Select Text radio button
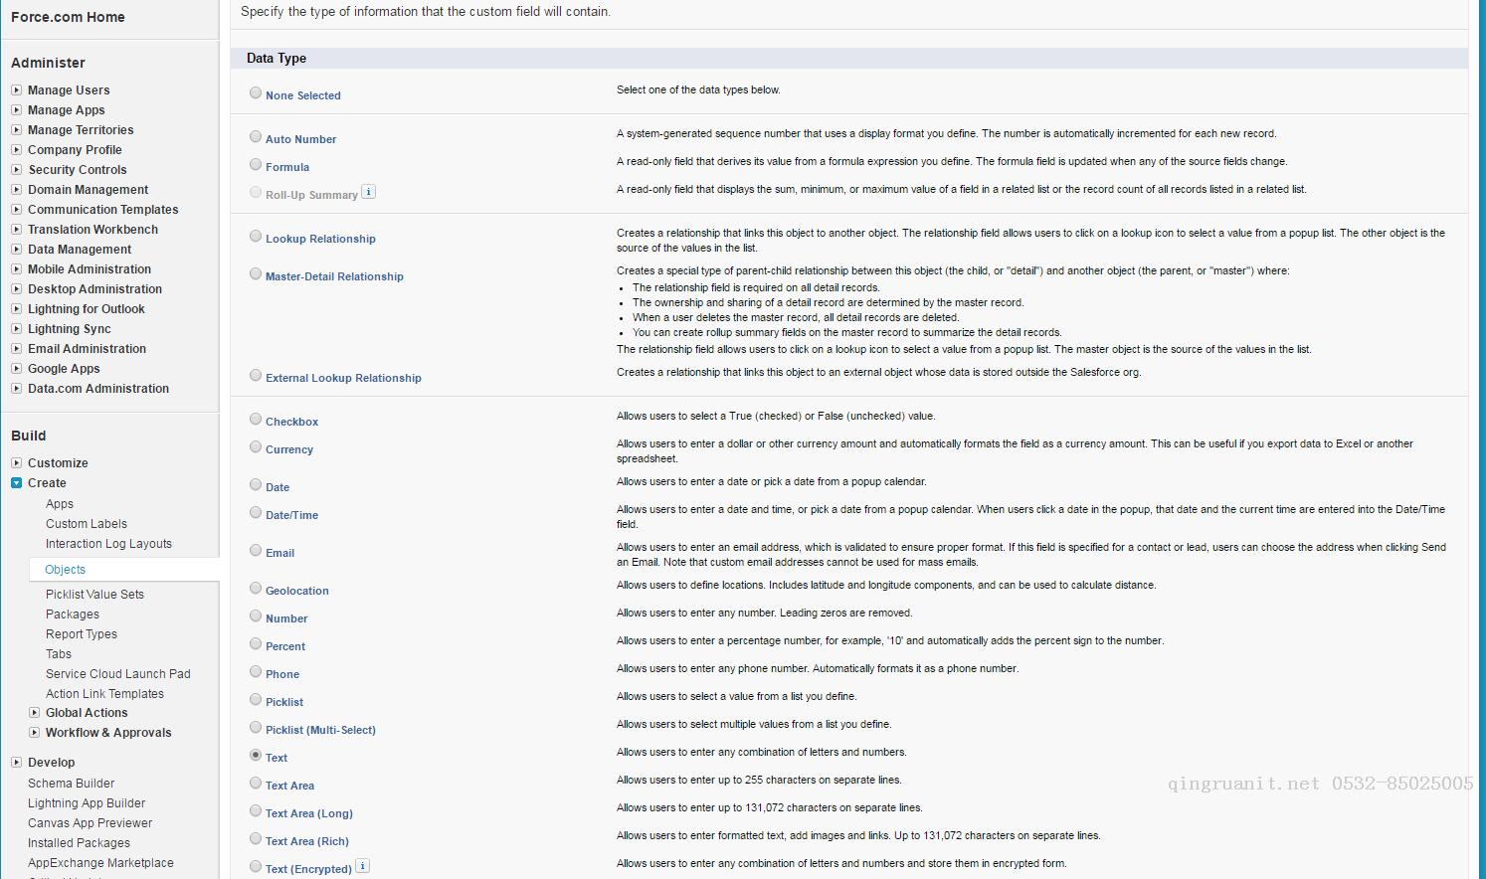Image resolution: width=1486 pixels, height=879 pixels. tap(256, 755)
